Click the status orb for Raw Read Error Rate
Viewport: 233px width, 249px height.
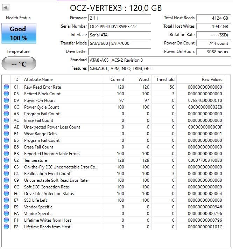(x=6, y=87)
